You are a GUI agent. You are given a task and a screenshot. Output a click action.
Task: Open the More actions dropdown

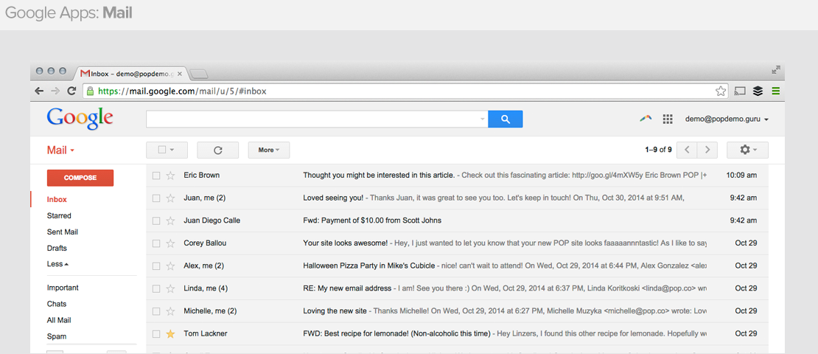(x=269, y=150)
